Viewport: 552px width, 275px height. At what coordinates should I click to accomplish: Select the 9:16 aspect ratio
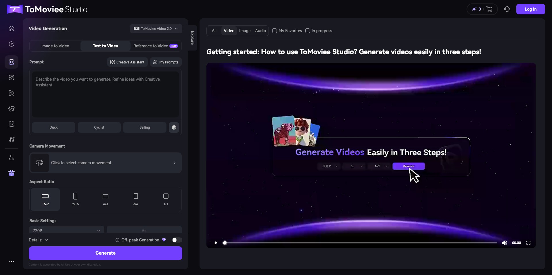[x=75, y=200]
